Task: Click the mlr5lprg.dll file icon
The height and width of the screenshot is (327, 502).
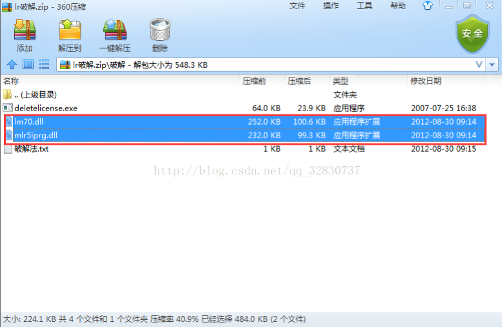Action: coord(8,135)
